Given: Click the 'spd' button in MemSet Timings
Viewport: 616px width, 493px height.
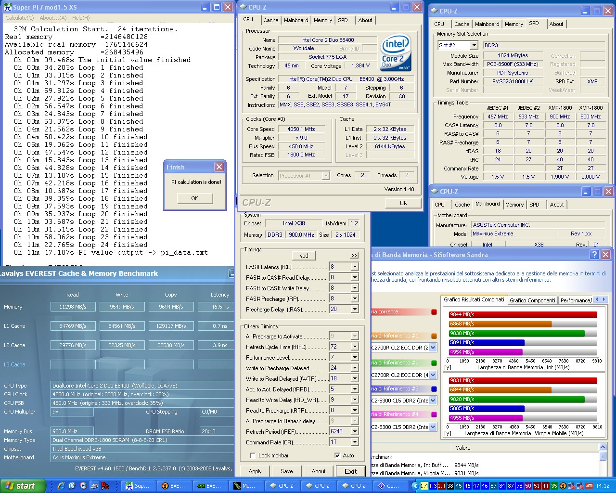Looking at the screenshot, I should (304, 256).
